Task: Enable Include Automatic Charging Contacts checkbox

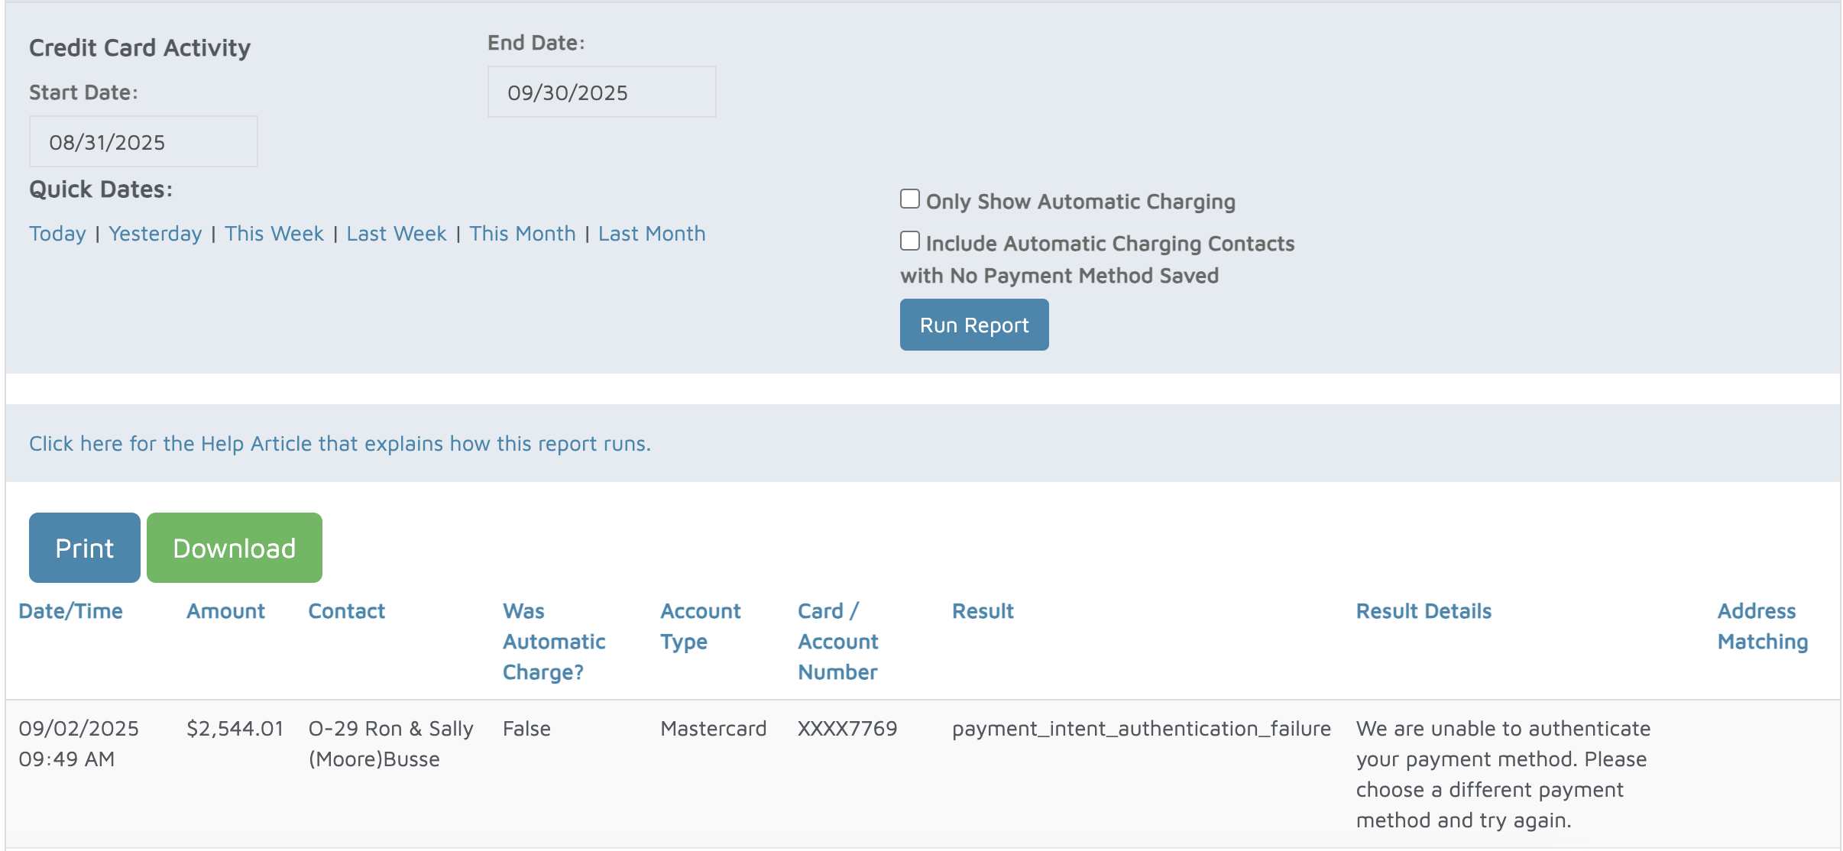Action: click(x=909, y=241)
